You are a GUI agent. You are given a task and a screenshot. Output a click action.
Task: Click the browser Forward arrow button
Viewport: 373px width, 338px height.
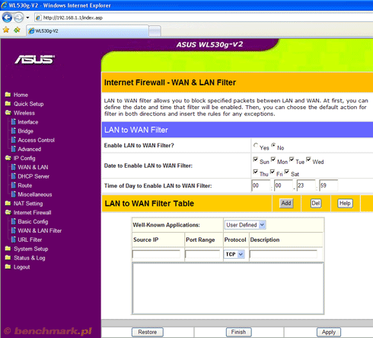18,18
